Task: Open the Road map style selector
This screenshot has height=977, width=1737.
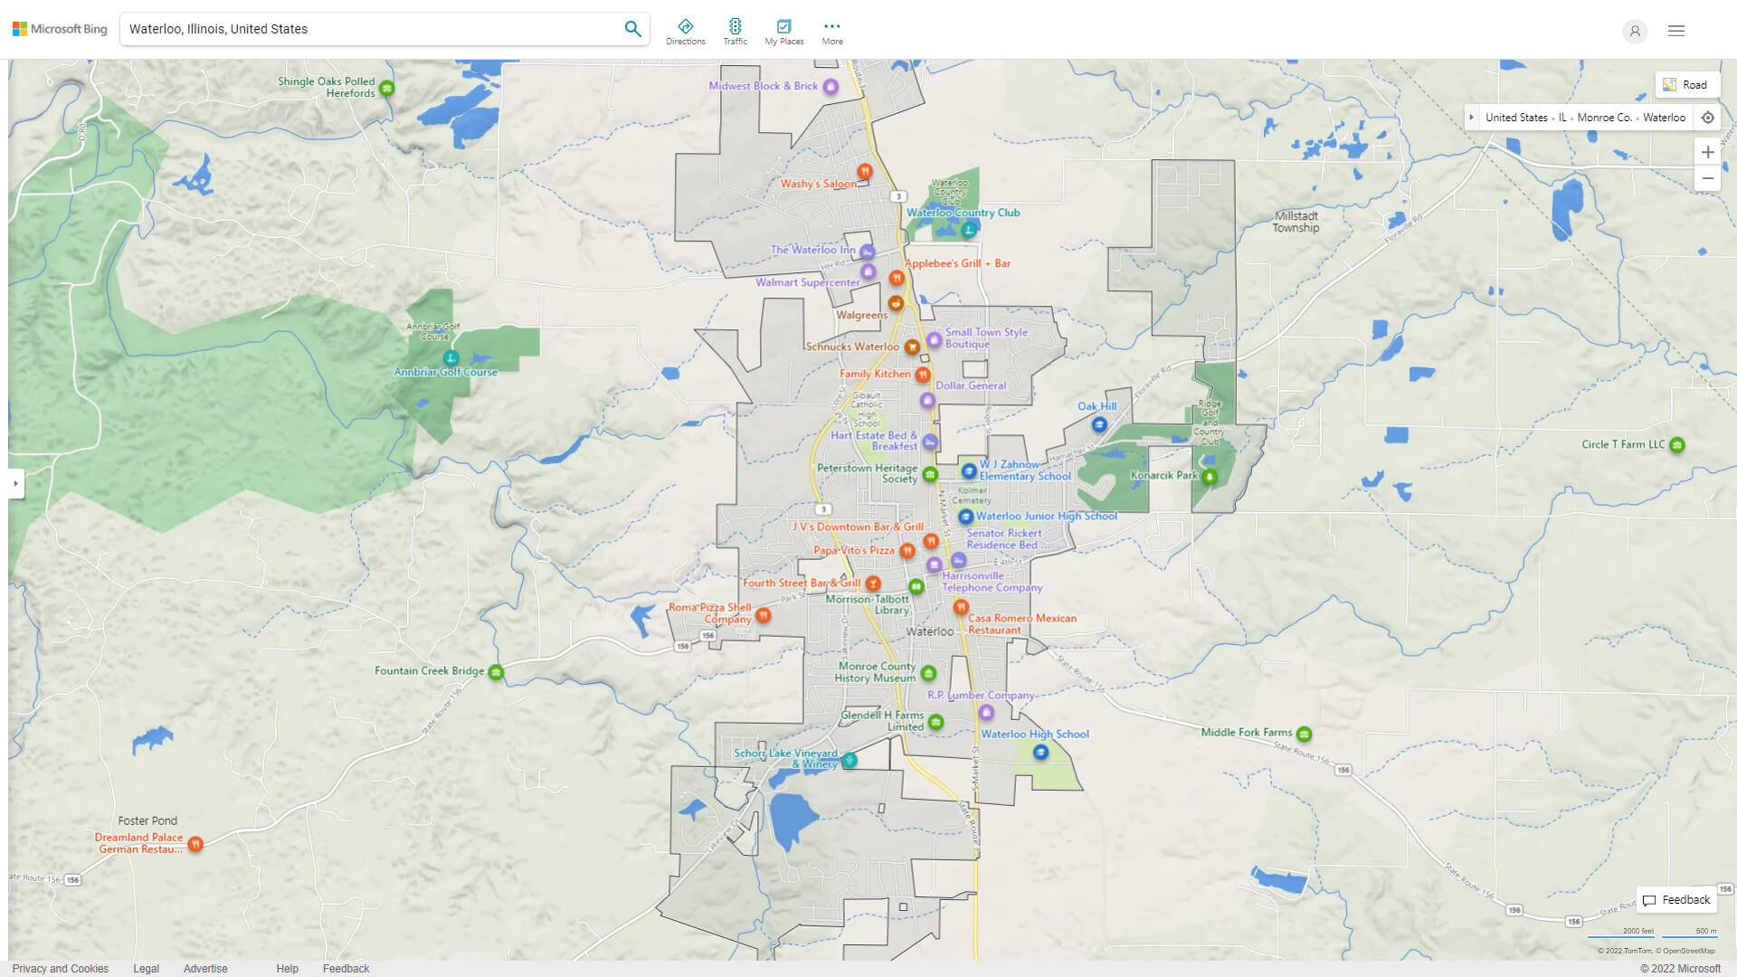Action: [1685, 84]
